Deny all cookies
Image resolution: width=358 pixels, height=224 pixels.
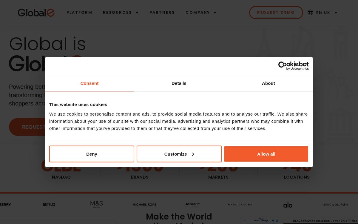92,154
